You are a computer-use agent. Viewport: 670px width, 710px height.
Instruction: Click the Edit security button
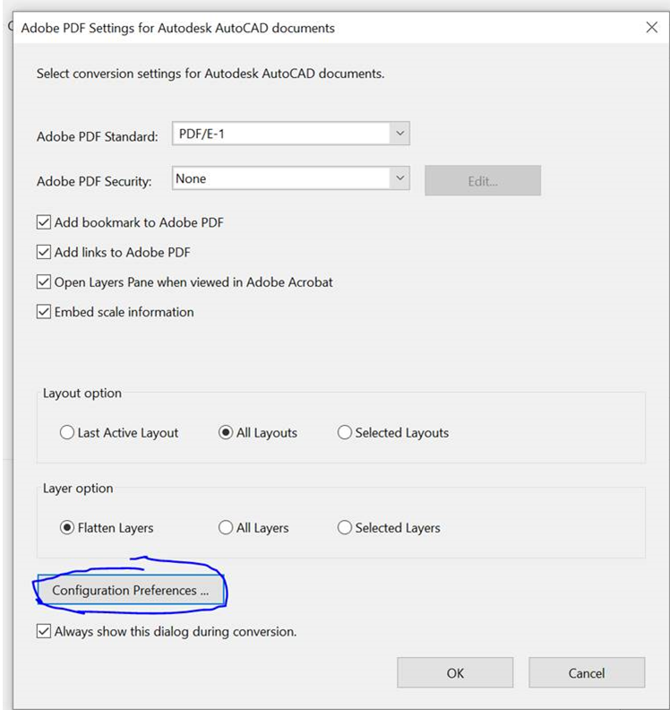point(482,180)
